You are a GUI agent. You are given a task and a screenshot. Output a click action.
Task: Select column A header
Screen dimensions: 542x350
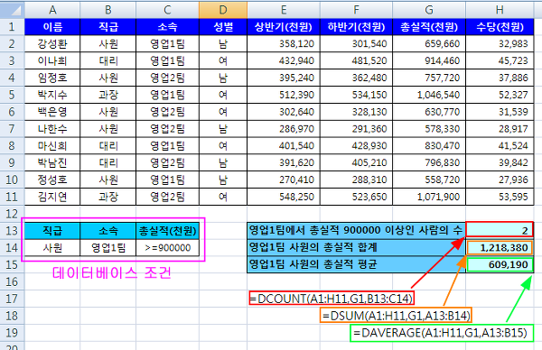tap(52, 10)
